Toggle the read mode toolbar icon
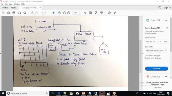Viewport: 172px width, 96px height. coord(101,13)
